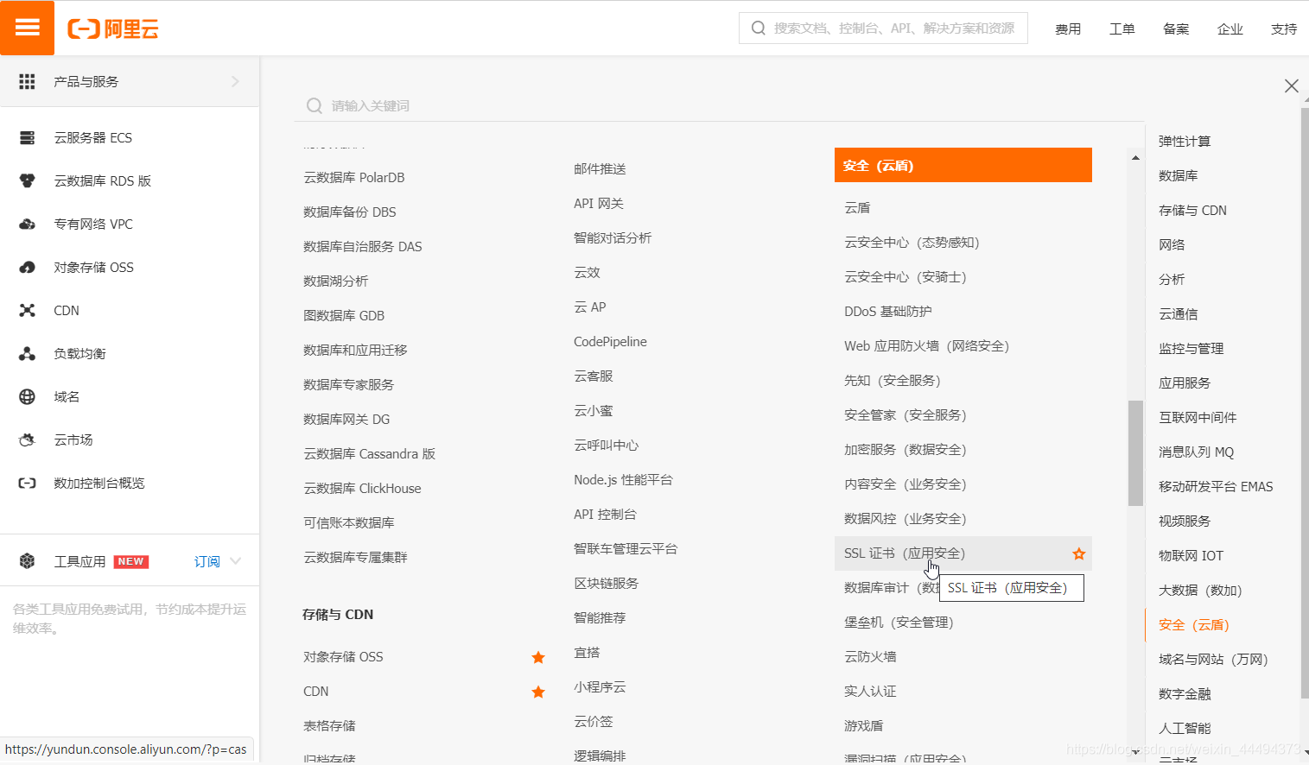Open 云安全中心 (态势感知) link
1309x765 pixels.
pos(912,243)
